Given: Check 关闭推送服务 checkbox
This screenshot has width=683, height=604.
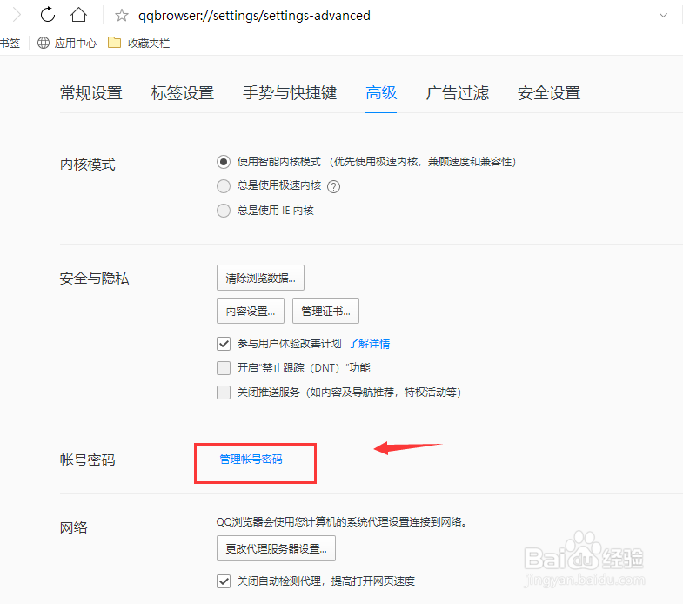Looking at the screenshot, I should (x=224, y=393).
